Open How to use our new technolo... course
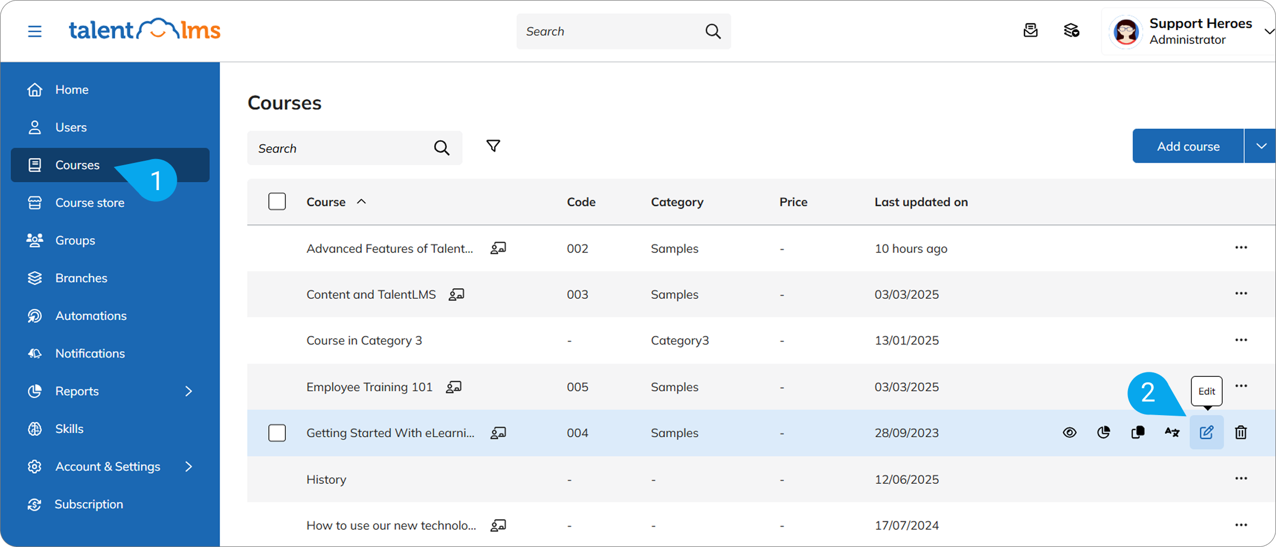Image resolution: width=1276 pixels, height=547 pixels. pos(391,525)
